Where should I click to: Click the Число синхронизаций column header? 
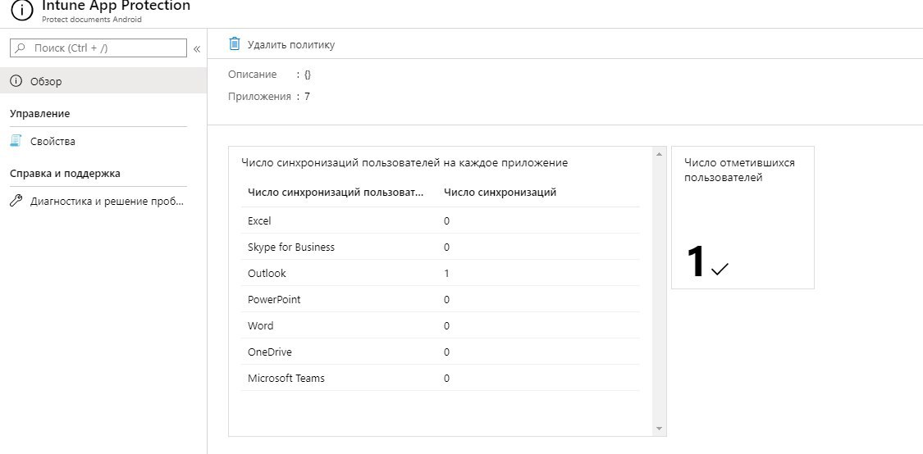click(500, 193)
